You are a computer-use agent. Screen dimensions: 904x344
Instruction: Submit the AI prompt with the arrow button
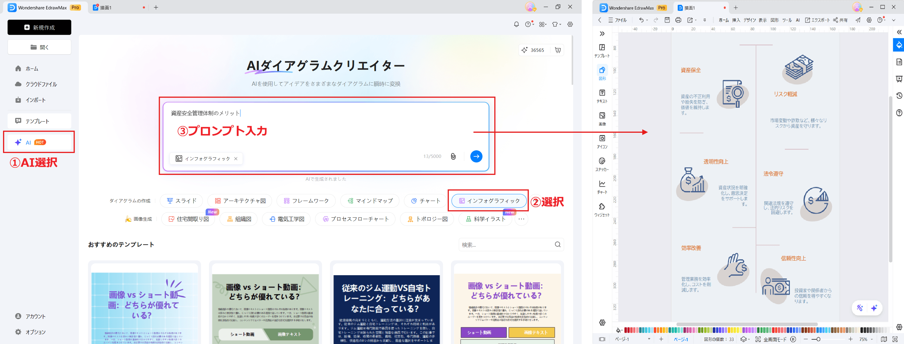coord(476,156)
